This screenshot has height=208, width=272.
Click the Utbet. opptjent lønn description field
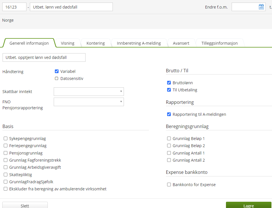click(44, 57)
